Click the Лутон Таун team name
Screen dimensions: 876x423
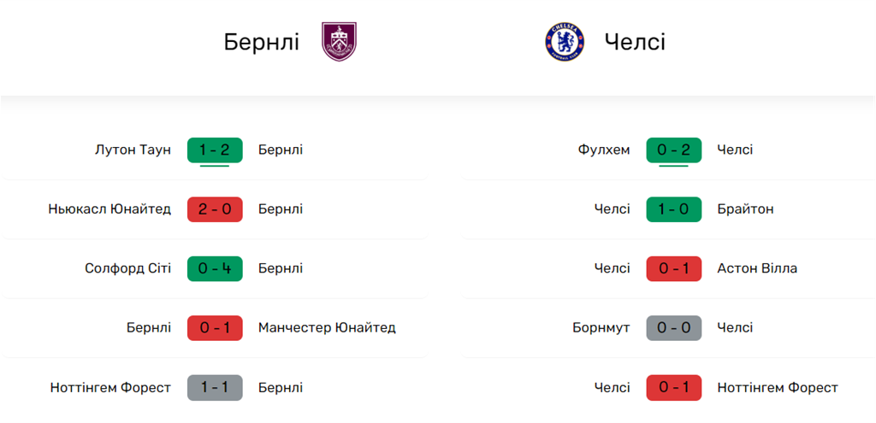click(x=133, y=150)
